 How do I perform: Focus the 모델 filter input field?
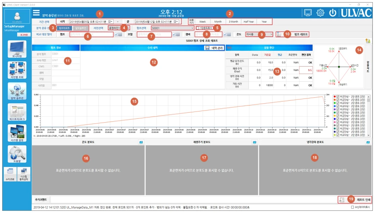pyautogui.click(x=154, y=34)
